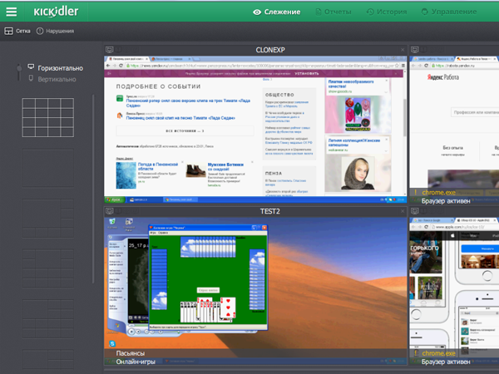499x374 pixels.
Task: Click the eye icon beside Слежение
Action: (x=257, y=12)
